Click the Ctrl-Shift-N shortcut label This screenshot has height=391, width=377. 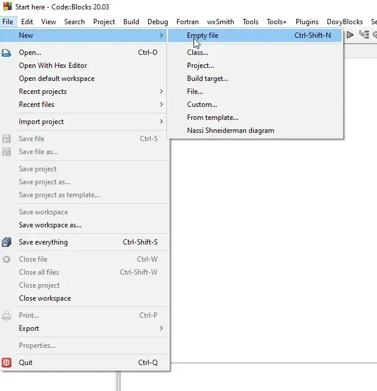click(x=313, y=35)
